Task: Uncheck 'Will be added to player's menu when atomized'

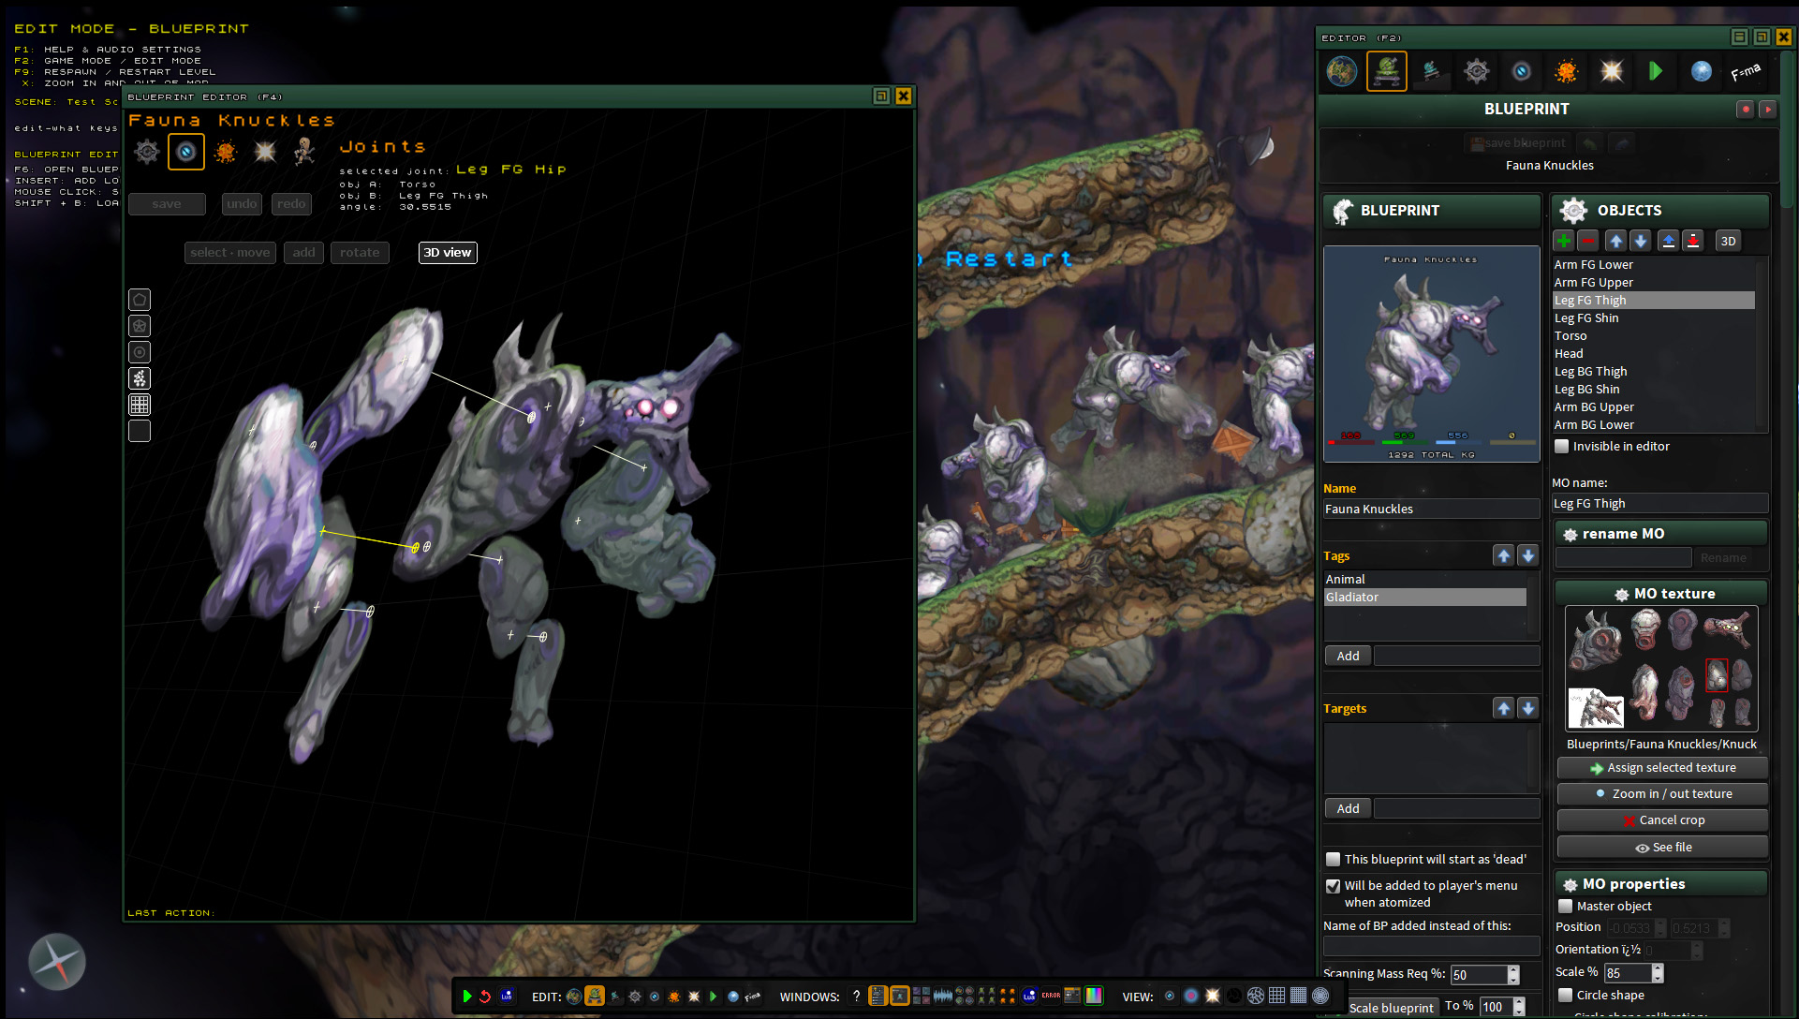Action: tap(1333, 886)
